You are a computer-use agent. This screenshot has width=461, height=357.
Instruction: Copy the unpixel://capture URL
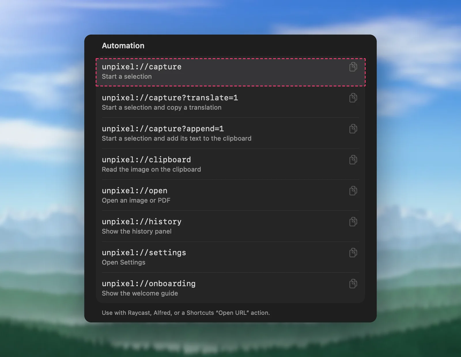point(353,67)
